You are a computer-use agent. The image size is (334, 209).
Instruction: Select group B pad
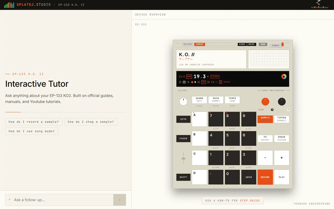point(200,139)
